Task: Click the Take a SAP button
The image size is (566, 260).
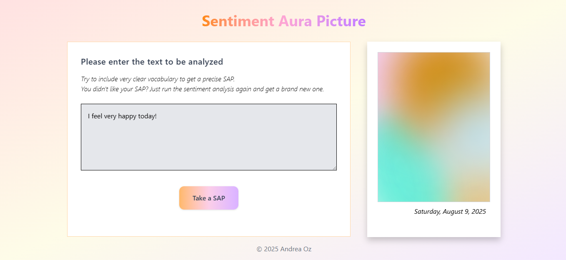Action: point(208,198)
